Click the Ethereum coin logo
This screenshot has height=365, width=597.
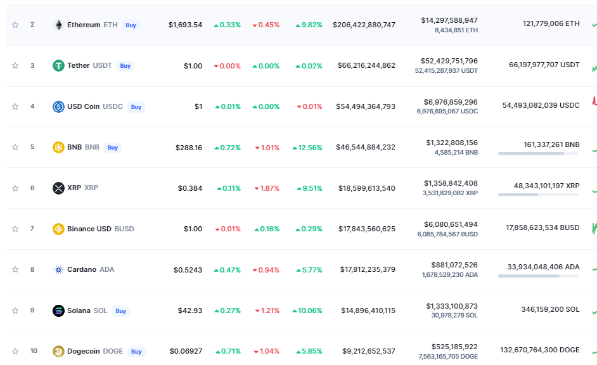58,25
